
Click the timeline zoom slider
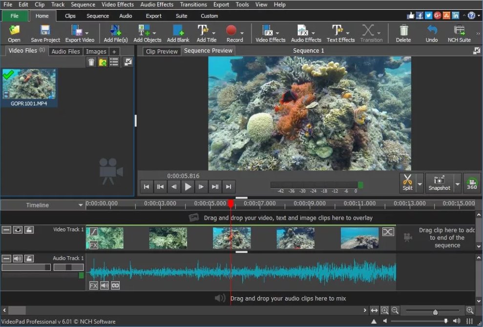click(435, 312)
